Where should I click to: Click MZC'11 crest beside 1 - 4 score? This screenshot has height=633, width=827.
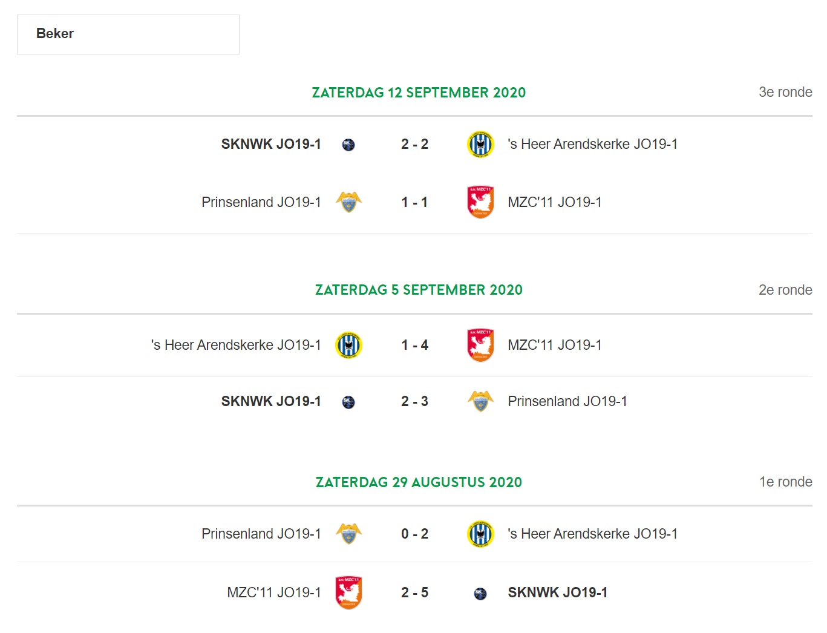(x=481, y=345)
